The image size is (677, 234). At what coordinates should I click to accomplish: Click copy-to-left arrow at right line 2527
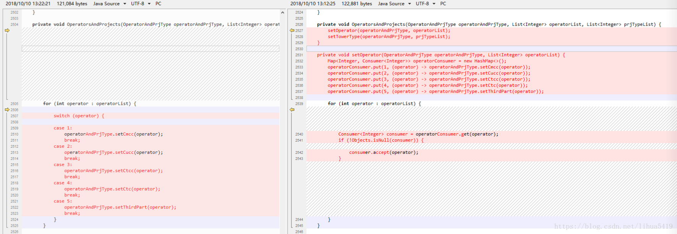click(x=292, y=30)
